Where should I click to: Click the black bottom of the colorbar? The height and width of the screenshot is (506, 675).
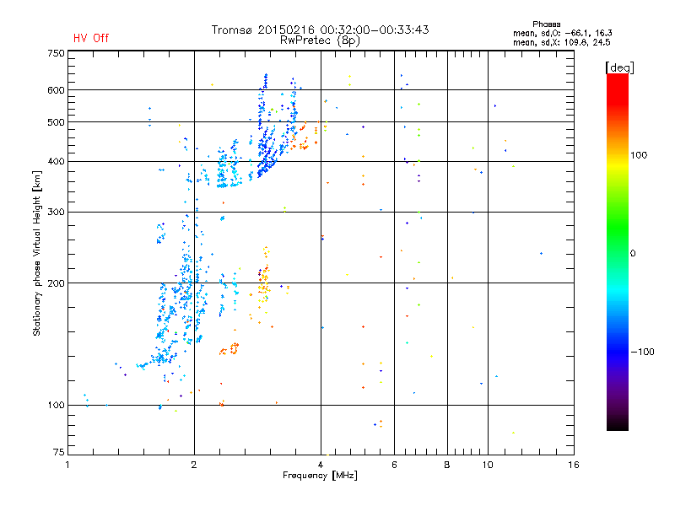pos(618,424)
